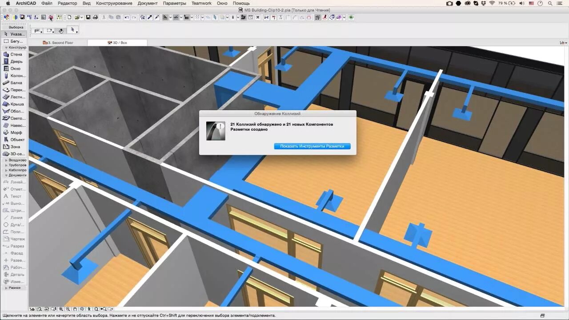Screen dimensions: 569x320
Task: Select the Чертеж drawing tool
Action: point(14,239)
